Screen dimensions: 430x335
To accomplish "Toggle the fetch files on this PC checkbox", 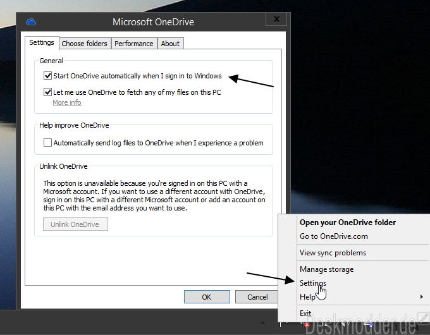I will pyautogui.click(x=47, y=92).
